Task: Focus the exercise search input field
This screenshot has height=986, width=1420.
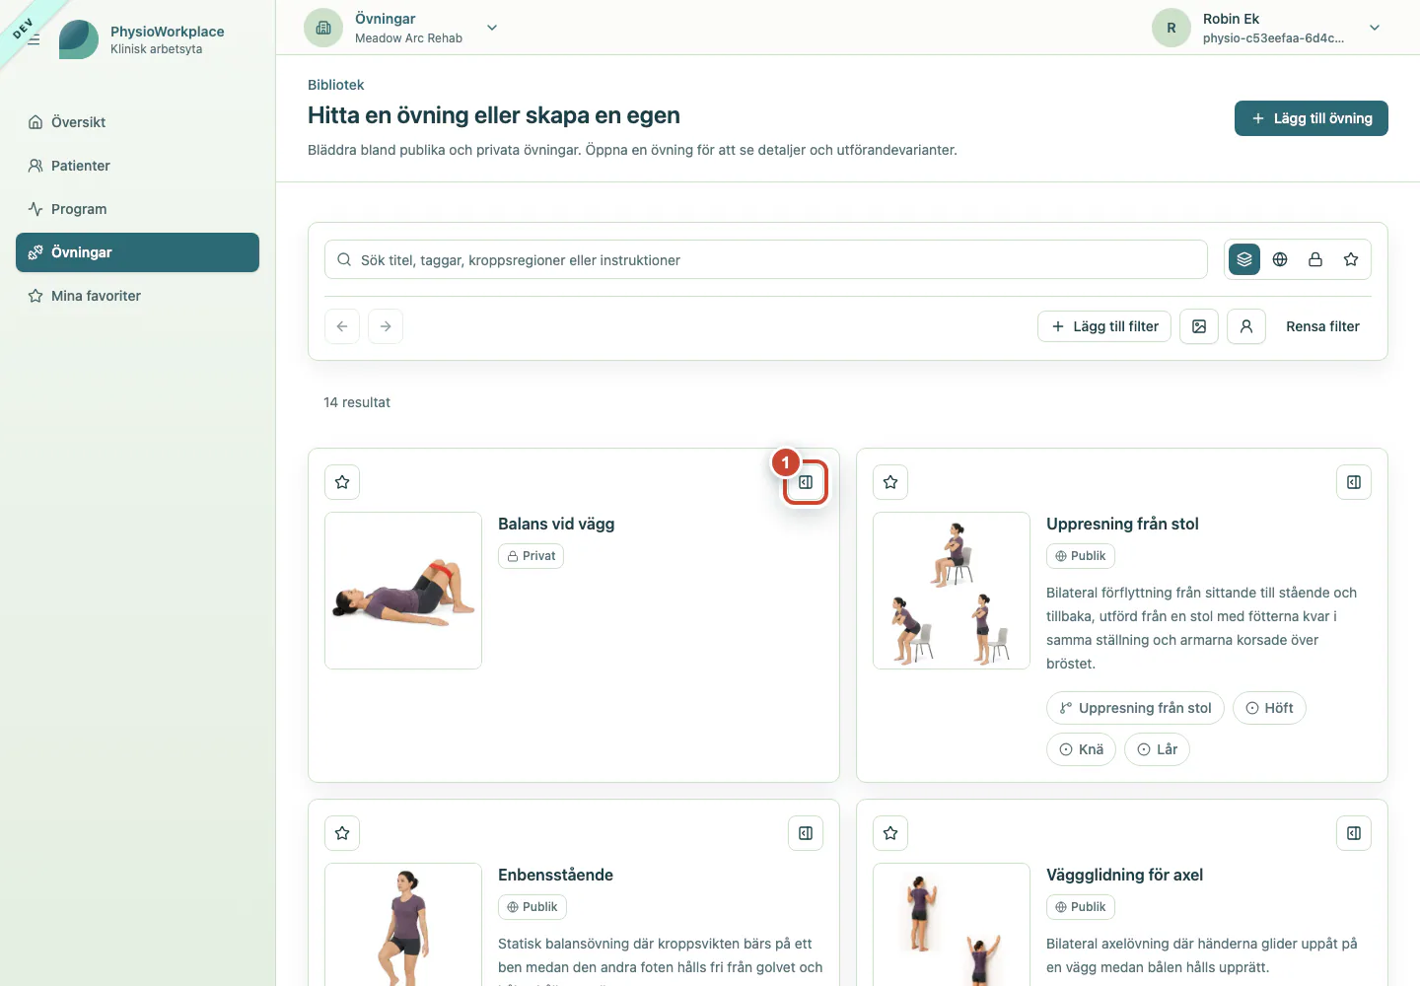Action: (x=766, y=259)
